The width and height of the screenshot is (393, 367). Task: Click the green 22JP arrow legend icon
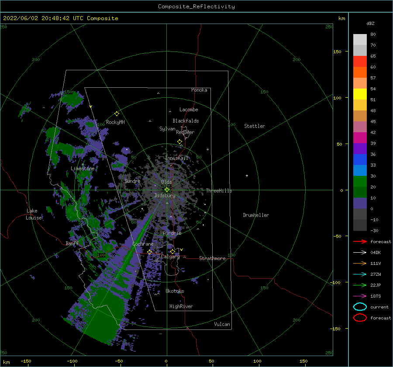click(360, 285)
